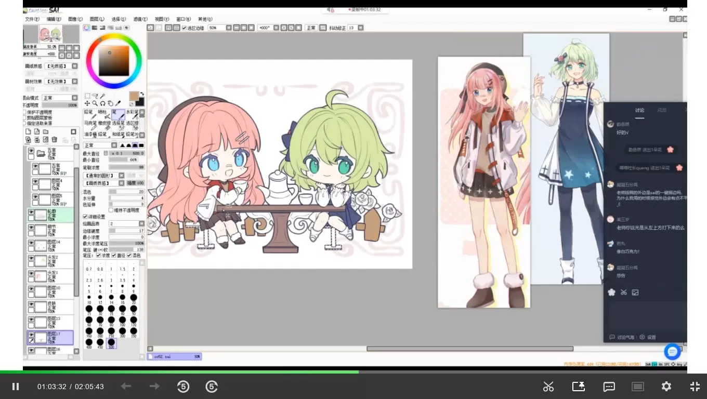Click the rewind 5 seconds button

coord(183,387)
